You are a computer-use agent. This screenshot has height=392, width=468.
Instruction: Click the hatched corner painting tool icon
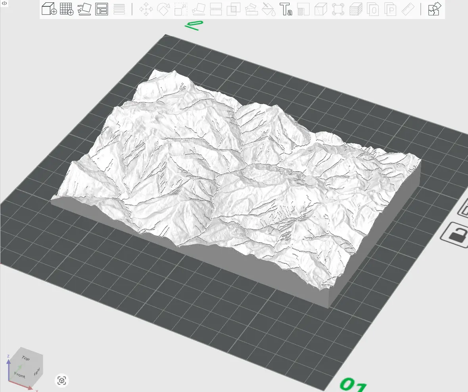point(303,9)
